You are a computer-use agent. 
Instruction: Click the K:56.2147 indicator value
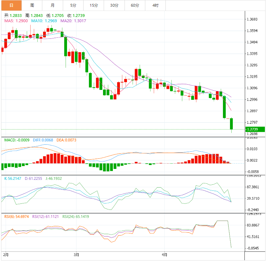click(13, 178)
